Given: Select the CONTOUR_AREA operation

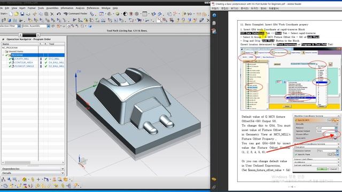Looking at the screenshot, I should point(24,62).
